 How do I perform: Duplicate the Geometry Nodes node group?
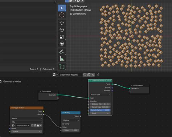(89, 75)
